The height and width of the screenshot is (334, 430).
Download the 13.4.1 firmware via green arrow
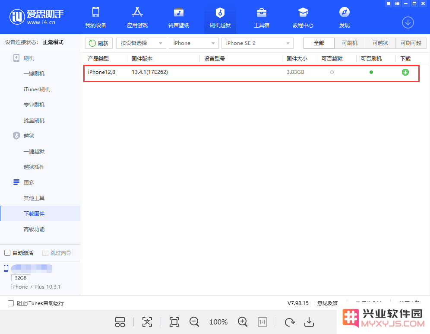coord(405,72)
